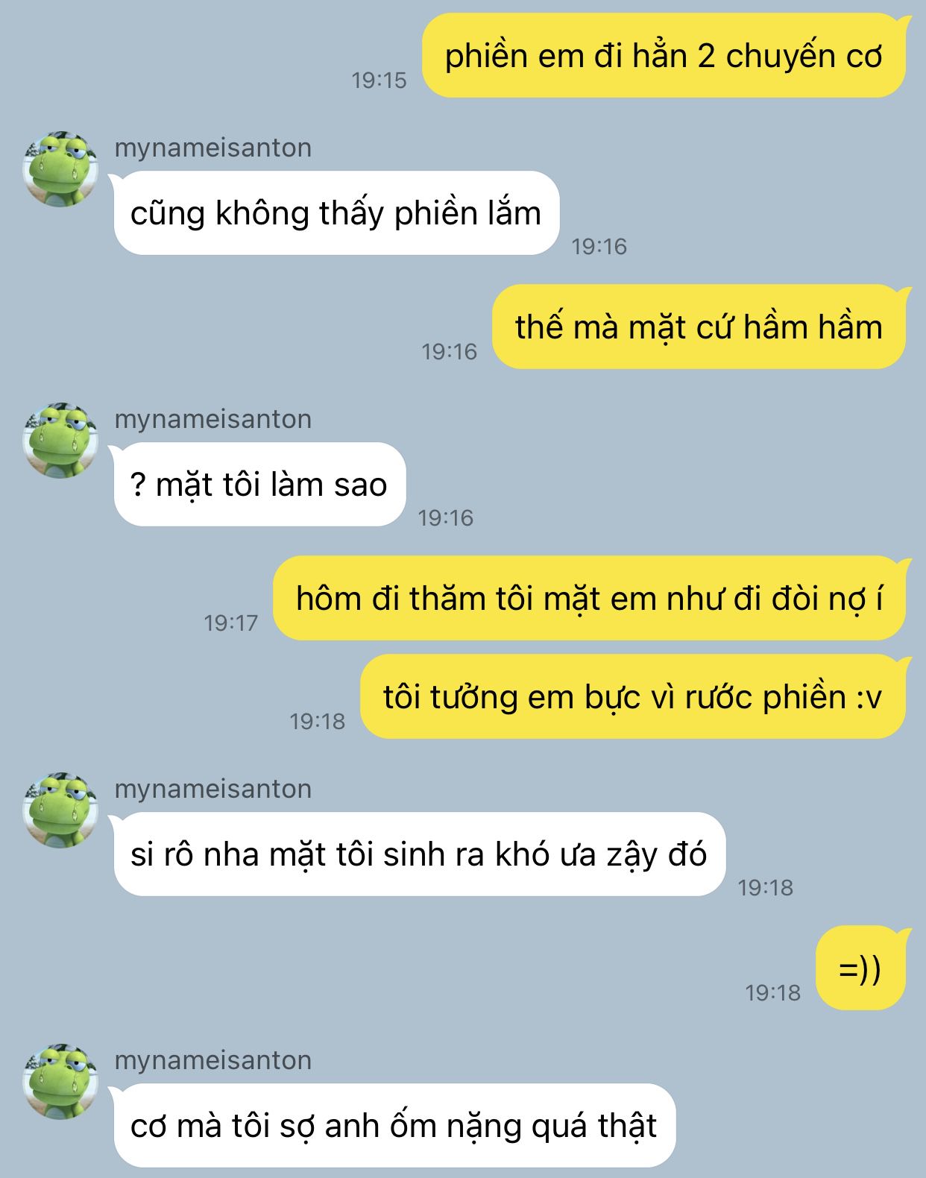Tap the 19:17 timestamp
926x1178 pixels.
(x=231, y=623)
